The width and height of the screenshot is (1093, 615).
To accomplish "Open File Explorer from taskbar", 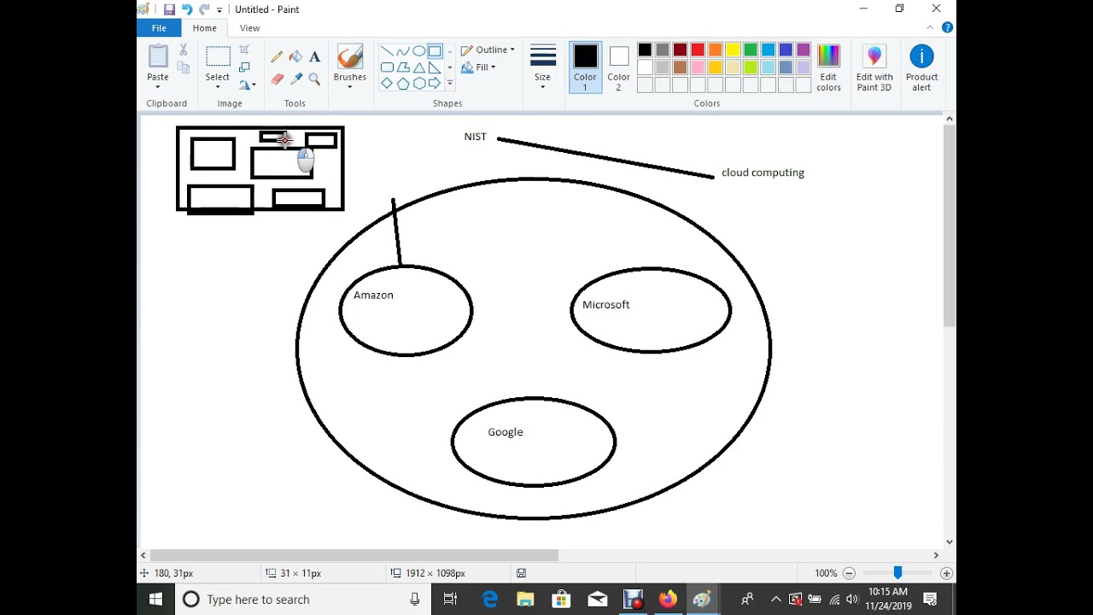I will pyautogui.click(x=525, y=600).
